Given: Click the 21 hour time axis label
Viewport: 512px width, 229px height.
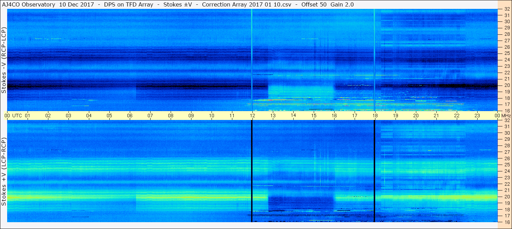Looking at the screenshot, I should click(x=436, y=116).
